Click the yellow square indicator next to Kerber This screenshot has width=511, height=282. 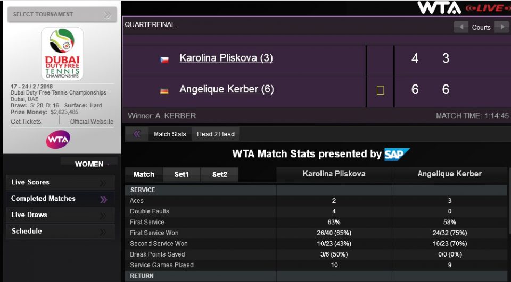click(x=380, y=90)
